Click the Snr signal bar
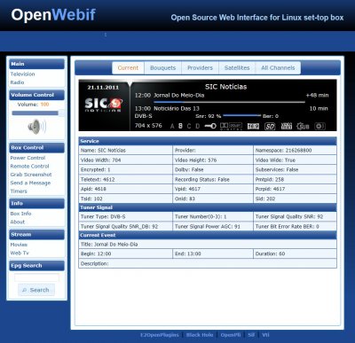The width and height of the screenshot is (355, 343). (x=242, y=116)
